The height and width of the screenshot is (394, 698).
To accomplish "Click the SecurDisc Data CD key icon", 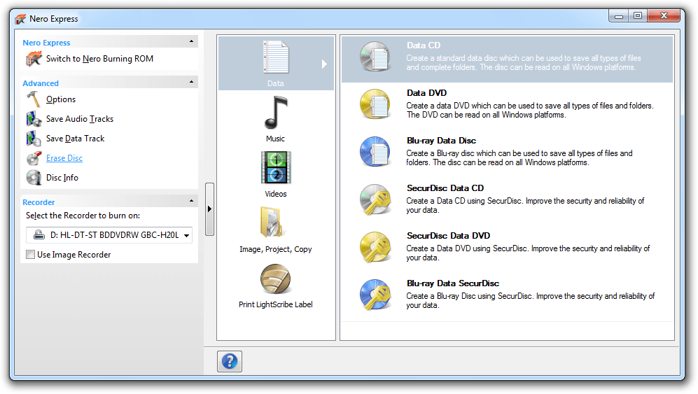I will pyautogui.click(x=375, y=199).
